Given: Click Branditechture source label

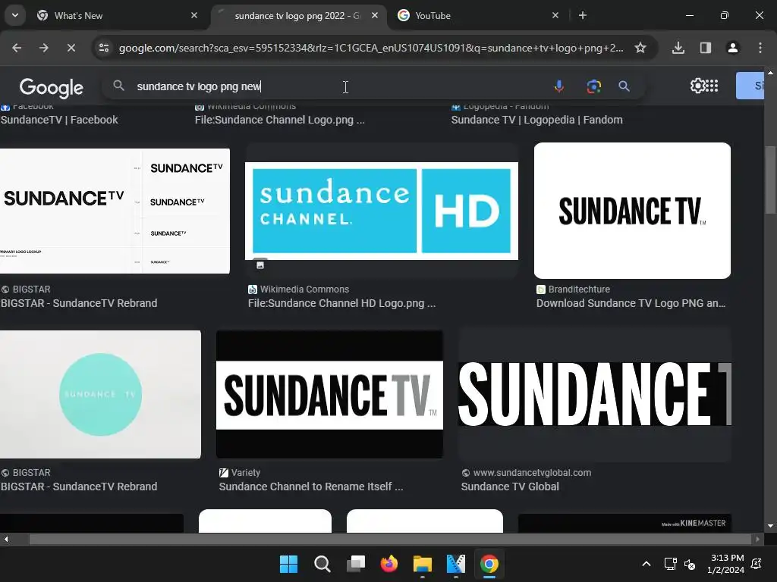Looking at the screenshot, I should [579, 289].
